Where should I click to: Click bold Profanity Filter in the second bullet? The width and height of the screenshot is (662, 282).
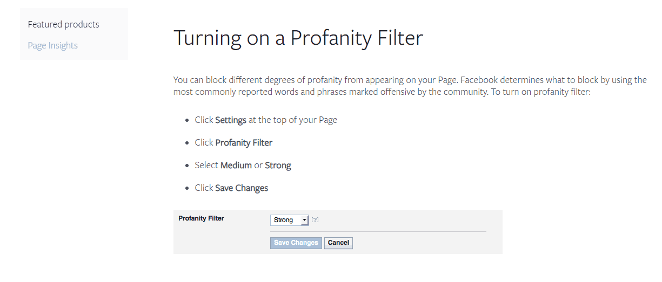[244, 142]
